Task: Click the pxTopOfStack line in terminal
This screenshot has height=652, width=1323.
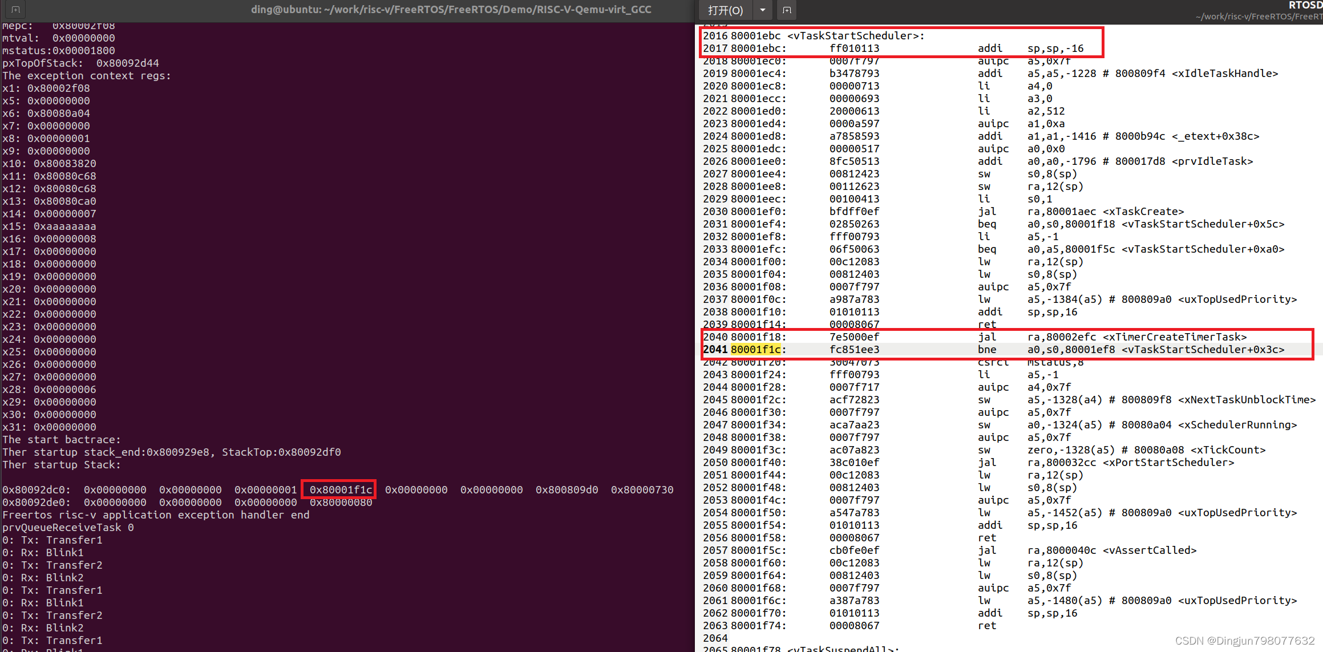Action: click(80, 63)
